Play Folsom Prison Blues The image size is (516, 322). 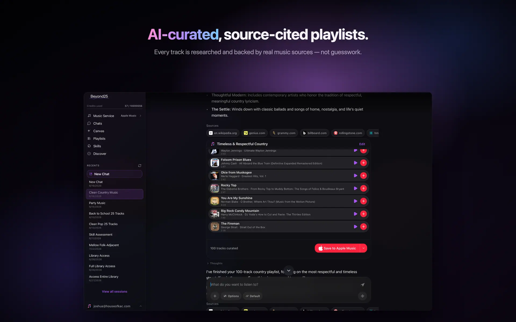coord(355,163)
